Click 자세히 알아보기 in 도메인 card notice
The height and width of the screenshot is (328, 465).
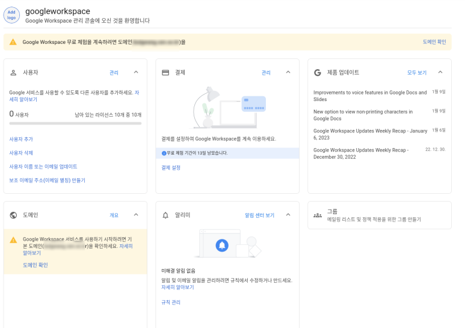(x=126, y=246)
